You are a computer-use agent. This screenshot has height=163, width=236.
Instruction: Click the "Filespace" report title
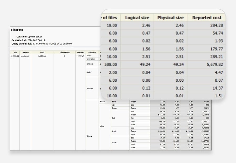(x=17, y=30)
